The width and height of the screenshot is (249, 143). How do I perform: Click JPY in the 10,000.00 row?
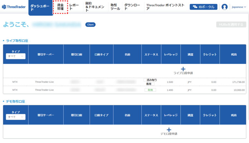[190, 90]
